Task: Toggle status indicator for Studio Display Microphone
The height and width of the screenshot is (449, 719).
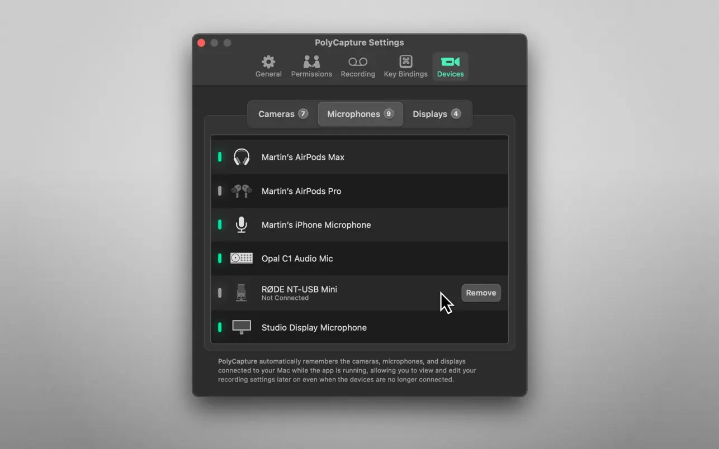Action: [220, 327]
